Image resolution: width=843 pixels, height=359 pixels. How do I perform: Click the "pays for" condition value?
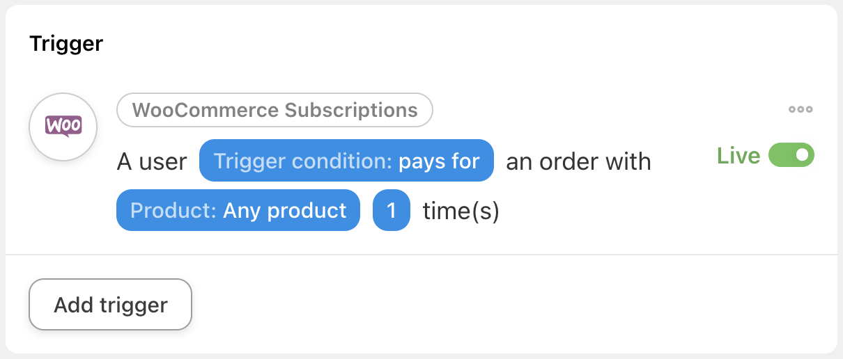pos(439,161)
